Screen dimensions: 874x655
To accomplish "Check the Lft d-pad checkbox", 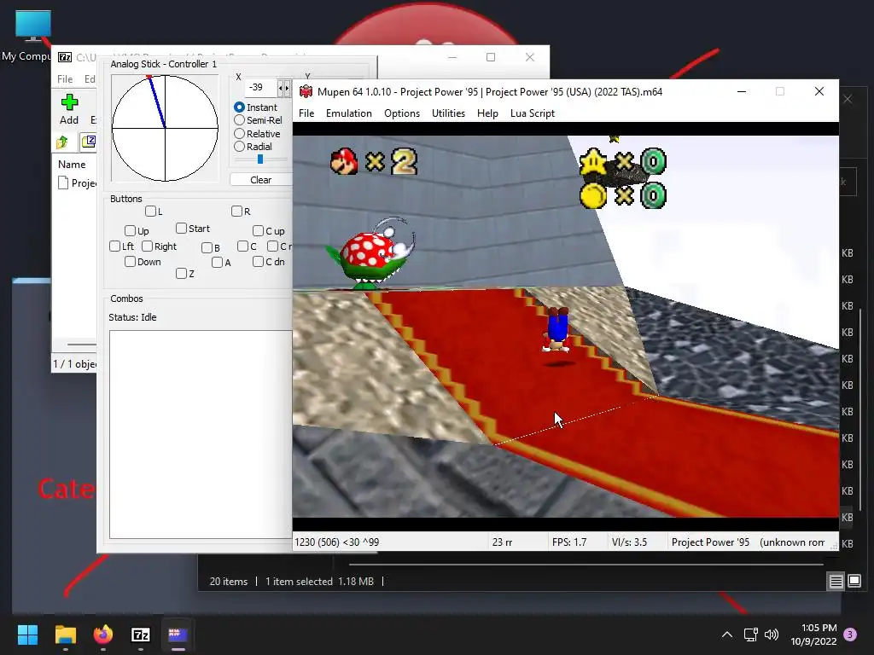I will coord(115,246).
